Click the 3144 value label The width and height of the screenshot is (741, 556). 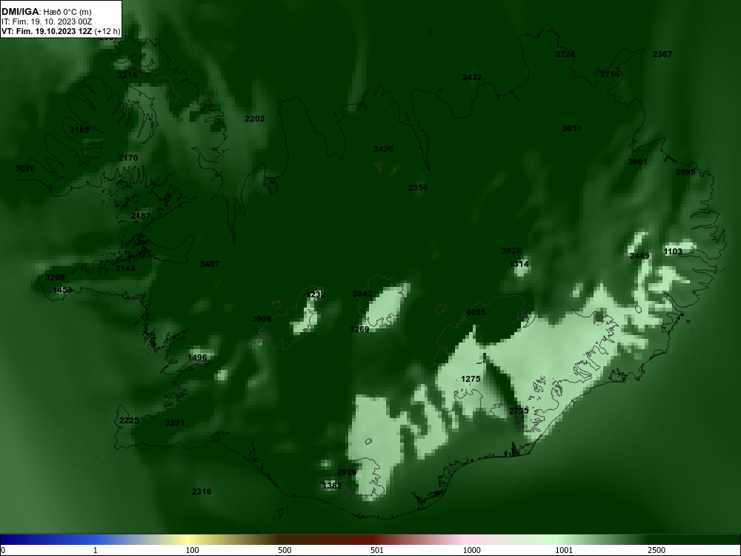[125, 268]
